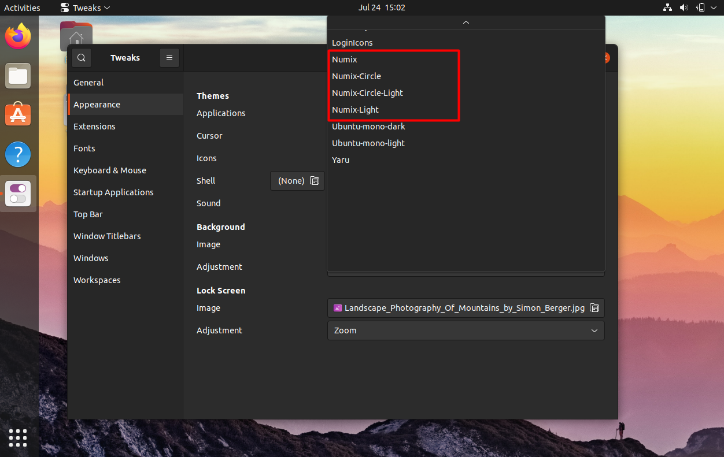Click the Cursor label in Themes
The width and height of the screenshot is (724, 457).
tap(209, 136)
